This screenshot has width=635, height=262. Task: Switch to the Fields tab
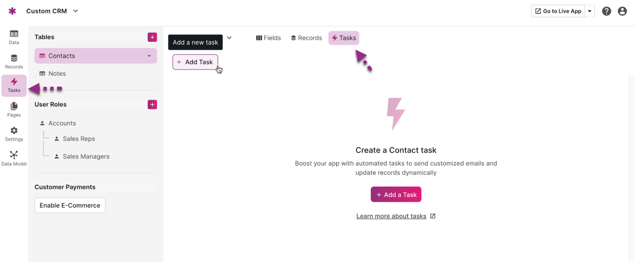coord(268,38)
